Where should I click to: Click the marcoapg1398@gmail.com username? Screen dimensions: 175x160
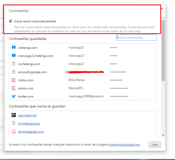click(86, 96)
